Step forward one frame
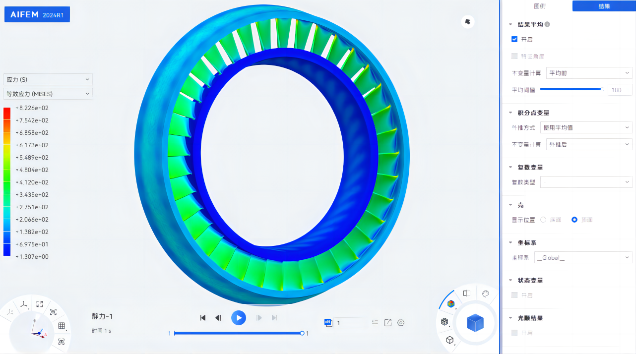 tap(259, 318)
